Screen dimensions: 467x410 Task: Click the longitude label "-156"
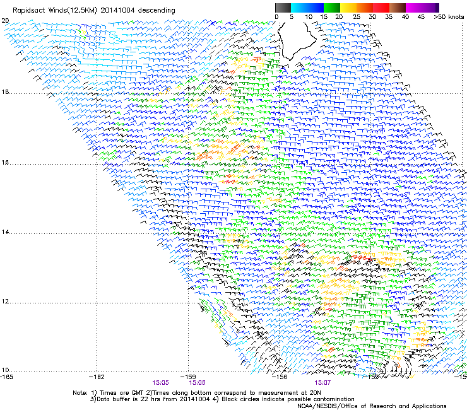click(x=280, y=377)
